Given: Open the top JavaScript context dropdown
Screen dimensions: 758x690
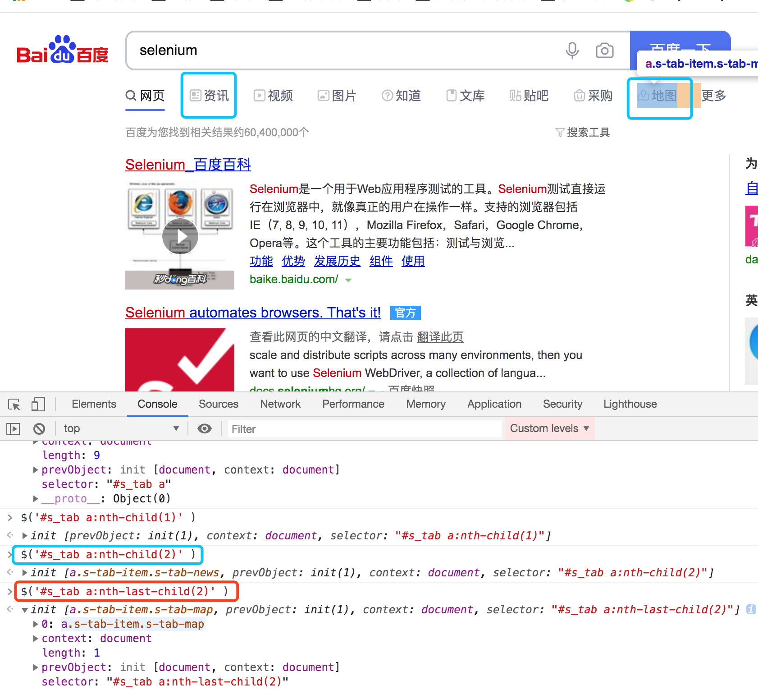Looking at the screenshot, I should (x=121, y=428).
